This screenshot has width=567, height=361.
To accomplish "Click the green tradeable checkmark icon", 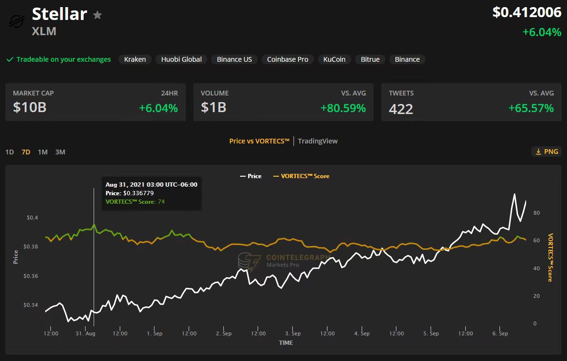I will [x=10, y=59].
